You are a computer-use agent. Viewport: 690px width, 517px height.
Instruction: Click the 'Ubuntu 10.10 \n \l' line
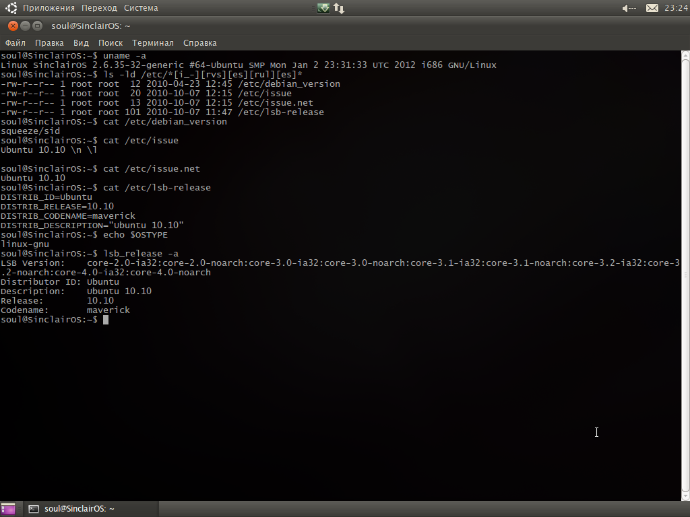49,150
